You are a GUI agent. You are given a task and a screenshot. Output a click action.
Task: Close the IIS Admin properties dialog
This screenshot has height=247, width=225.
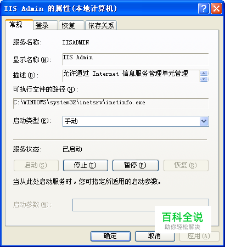pyautogui.click(x=216, y=8)
